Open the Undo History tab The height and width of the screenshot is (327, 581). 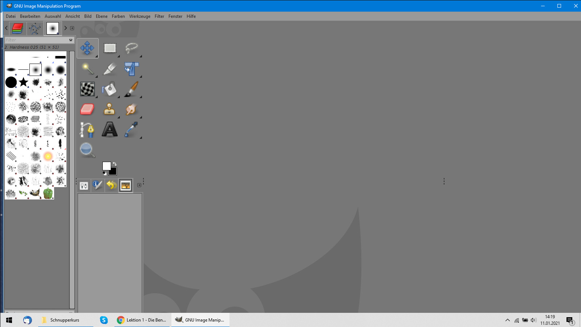111,185
